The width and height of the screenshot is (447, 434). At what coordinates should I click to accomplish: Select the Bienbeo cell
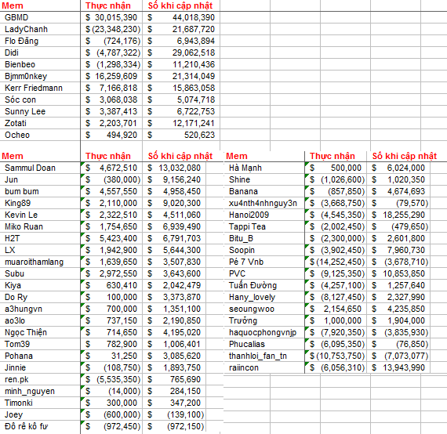click(40, 65)
